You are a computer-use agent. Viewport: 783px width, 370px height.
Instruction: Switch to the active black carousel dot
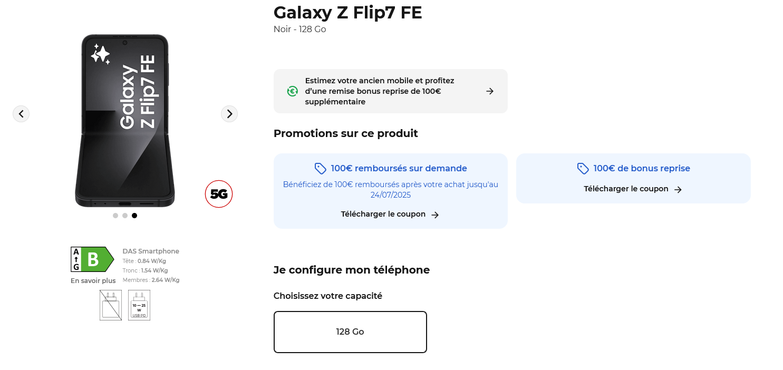tap(134, 215)
